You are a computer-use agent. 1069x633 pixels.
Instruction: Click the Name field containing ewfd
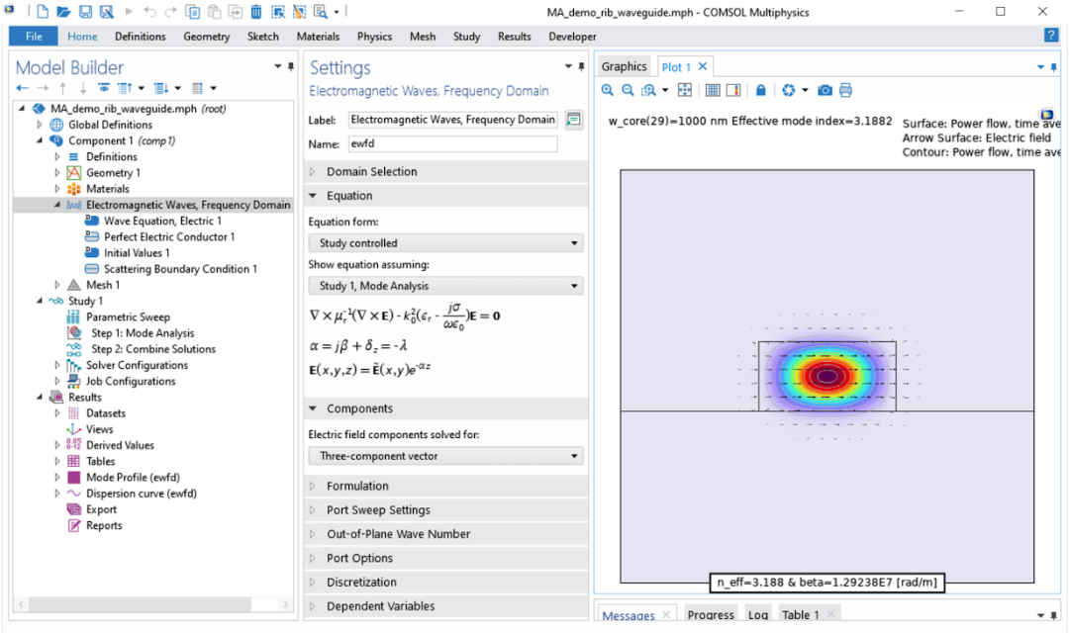[452, 143]
